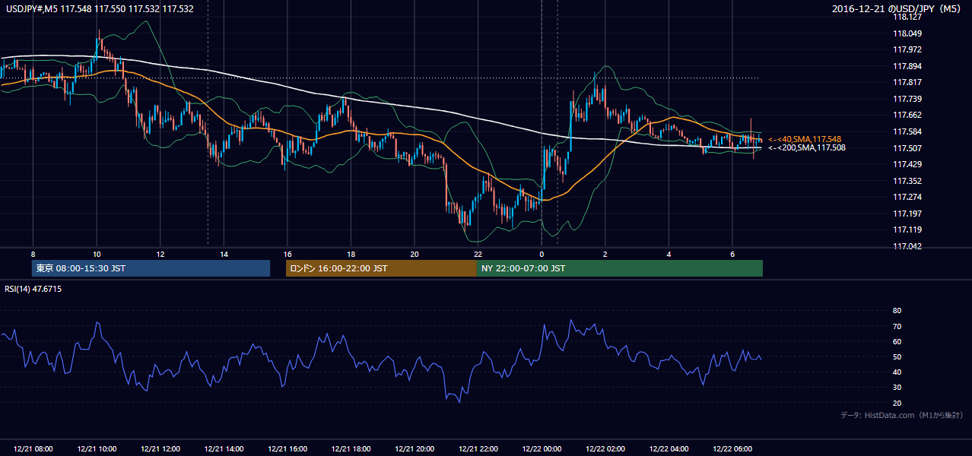Click hour marker 16 on price chart axis
The height and width of the screenshot is (456, 972).
(x=287, y=253)
